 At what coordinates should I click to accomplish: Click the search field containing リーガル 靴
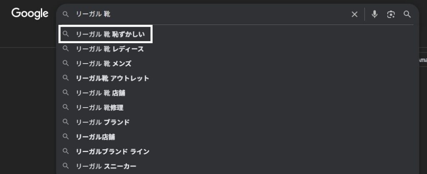208,15
